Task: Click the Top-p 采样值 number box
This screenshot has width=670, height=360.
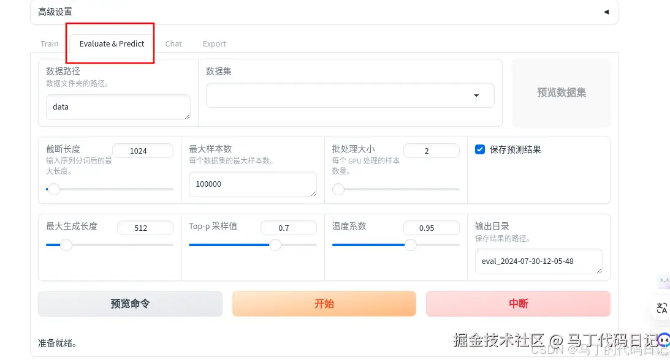Action: click(289, 228)
